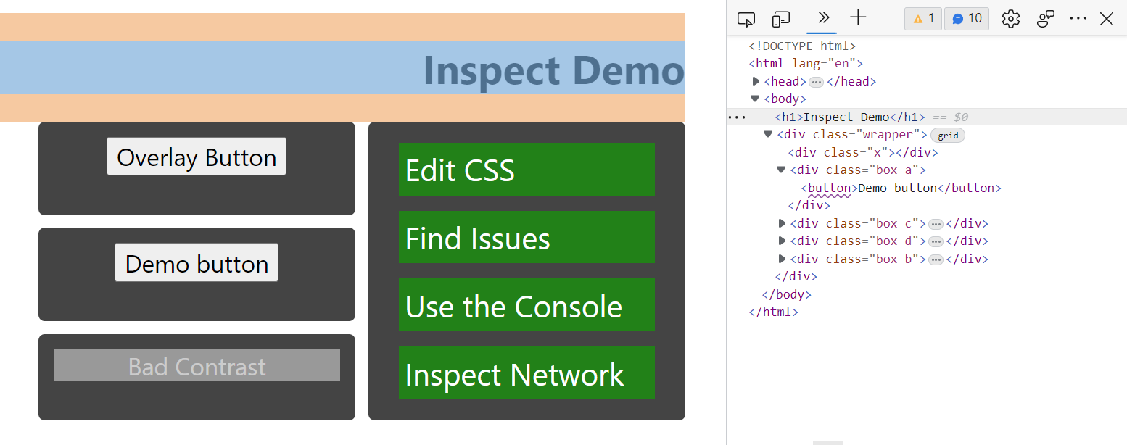Open the Edit CSS link
Image resolution: width=1127 pixels, height=445 pixels.
460,170
